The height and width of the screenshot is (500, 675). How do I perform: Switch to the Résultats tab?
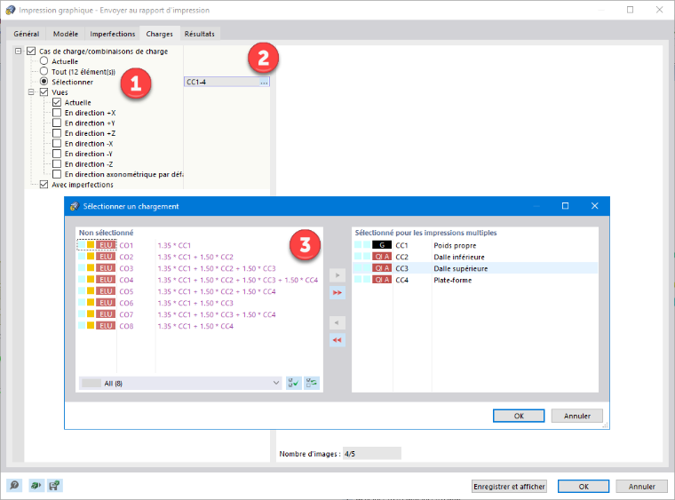click(x=199, y=34)
